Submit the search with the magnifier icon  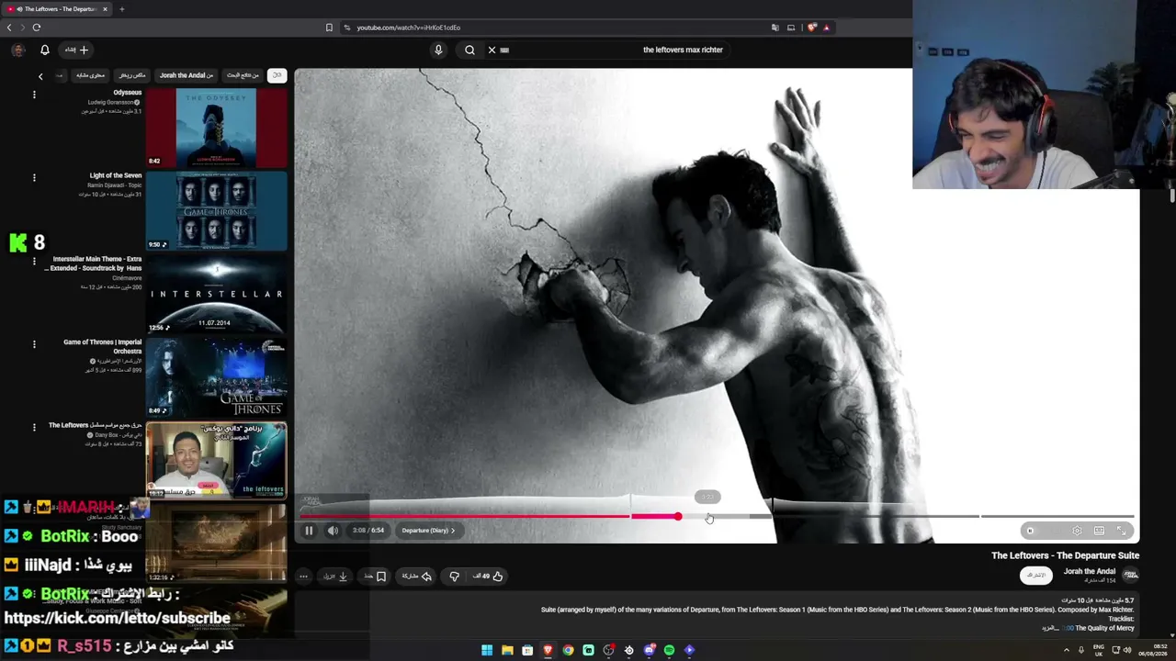pos(469,50)
